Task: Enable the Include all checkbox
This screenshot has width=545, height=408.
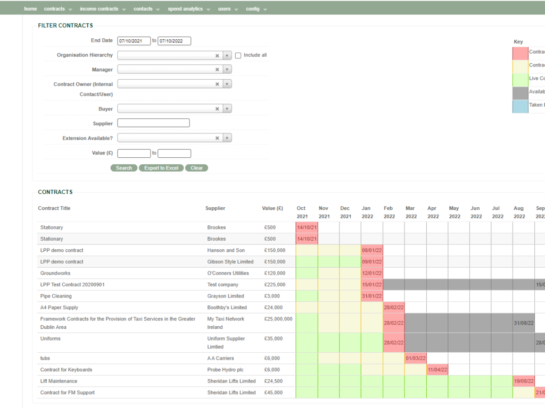Action: click(238, 55)
